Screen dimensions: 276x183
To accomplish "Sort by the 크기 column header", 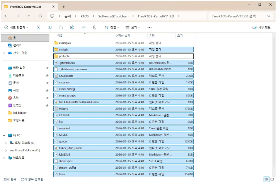I will (x=185, y=36).
